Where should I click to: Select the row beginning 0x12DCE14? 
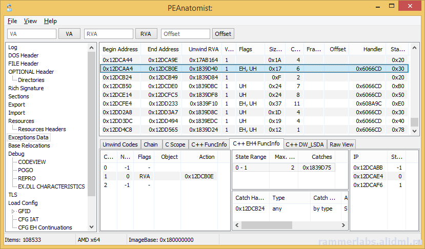pyautogui.click(x=254, y=95)
